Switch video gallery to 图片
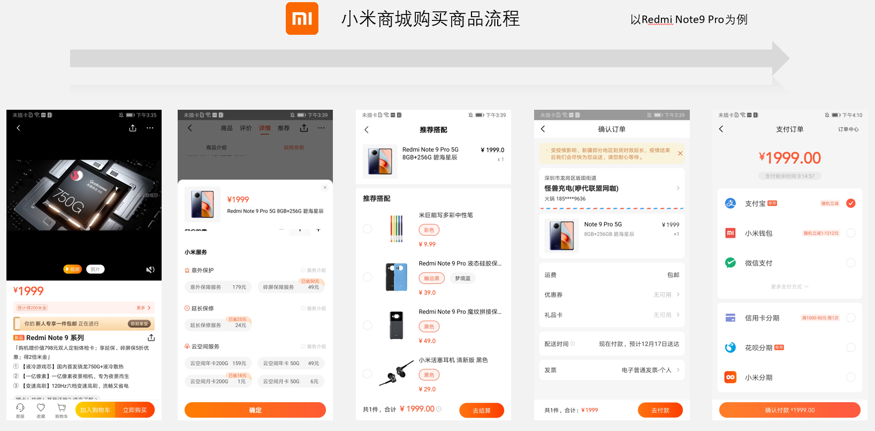This screenshot has width=875, height=431. (95, 269)
